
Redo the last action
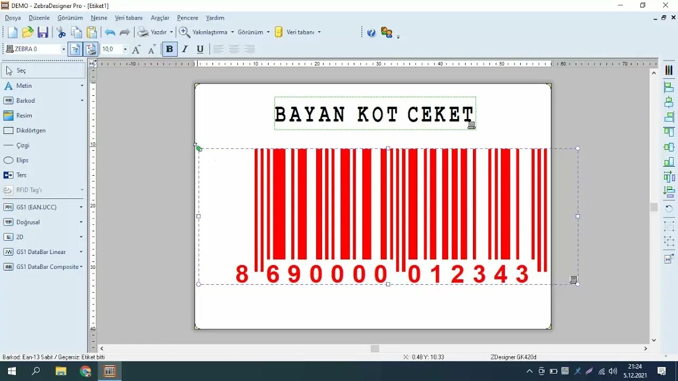coord(124,32)
